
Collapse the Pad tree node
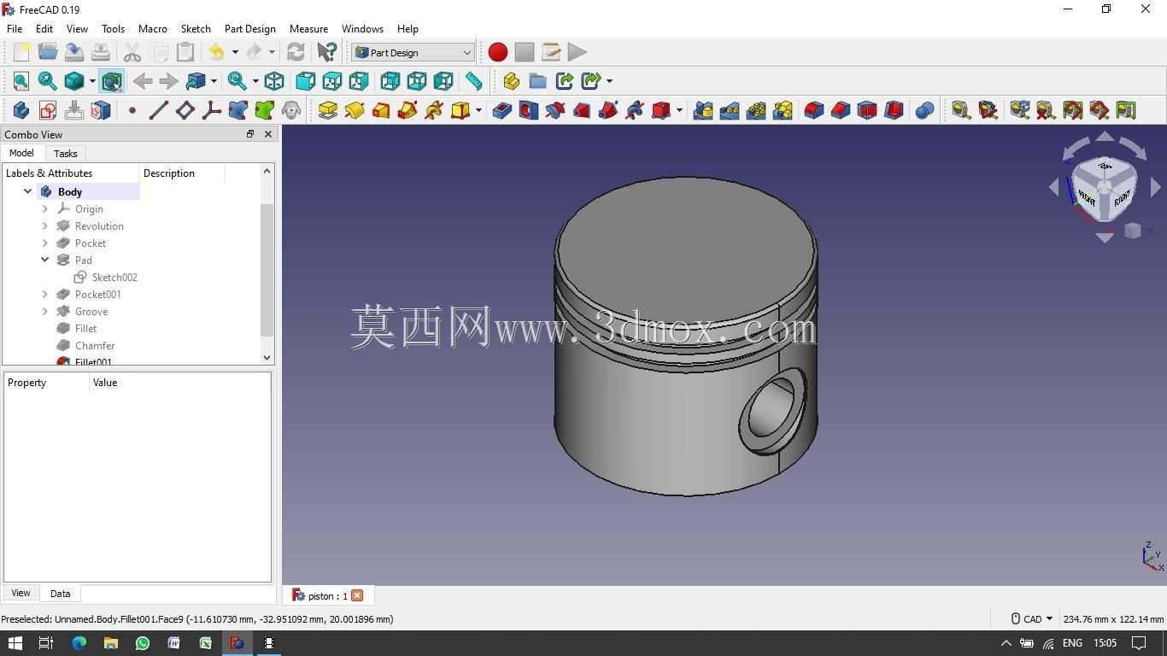click(x=45, y=260)
